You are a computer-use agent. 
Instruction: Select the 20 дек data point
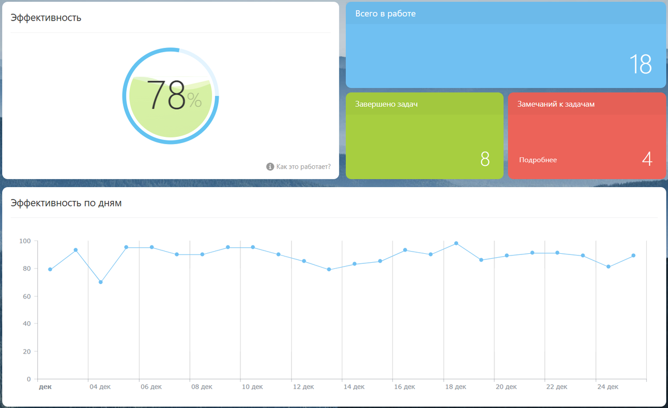[x=507, y=255]
